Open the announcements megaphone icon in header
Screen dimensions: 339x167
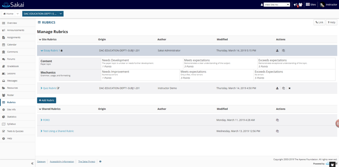pos(296,5)
